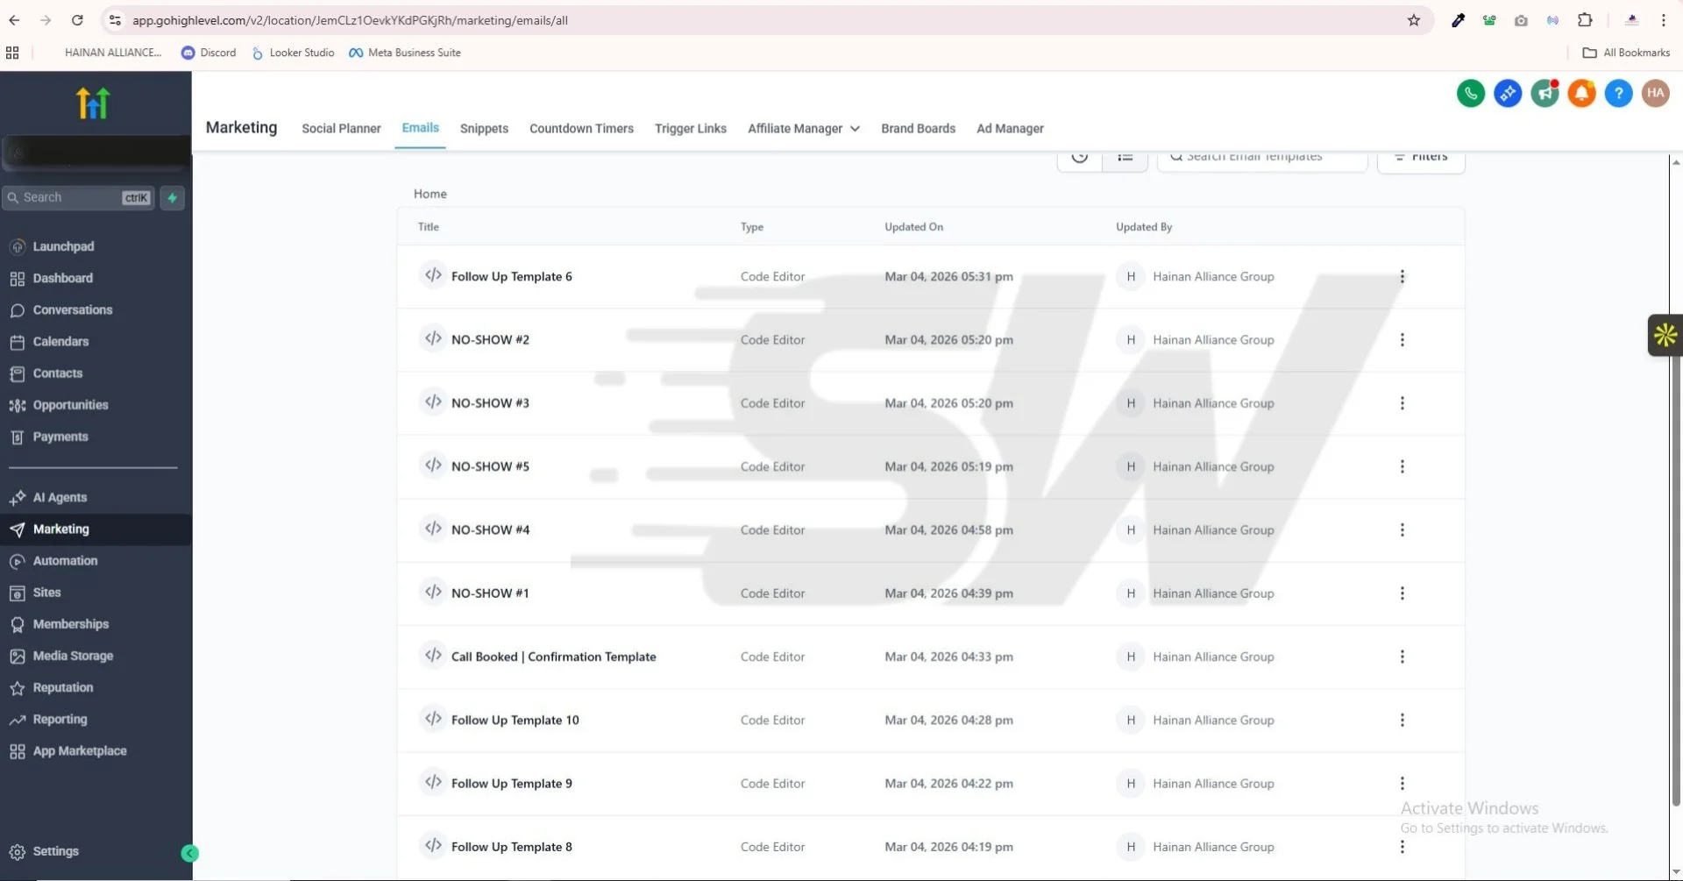Open the megaphone announcements icon

tap(1544, 93)
